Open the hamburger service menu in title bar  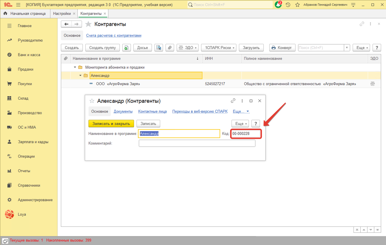tap(18, 5)
